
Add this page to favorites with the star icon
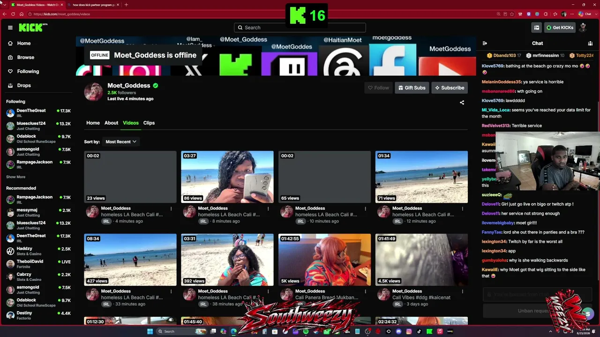pyautogui.click(x=512, y=14)
